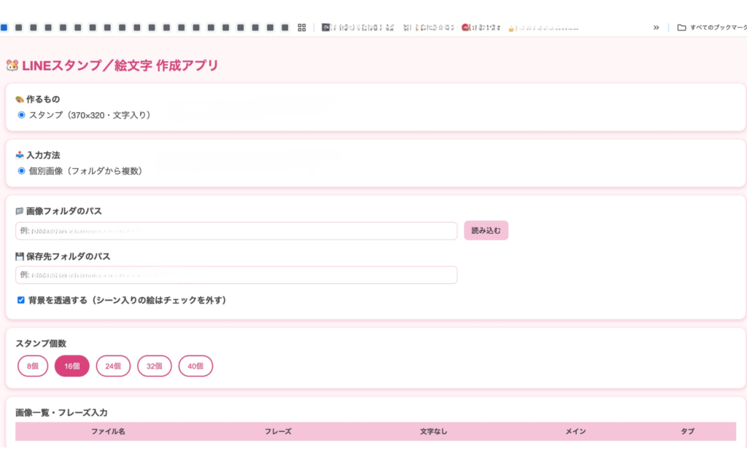Screen dimensions: 747x466
Task: Click the 入力方法 section heading
Action: pos(38,155)
